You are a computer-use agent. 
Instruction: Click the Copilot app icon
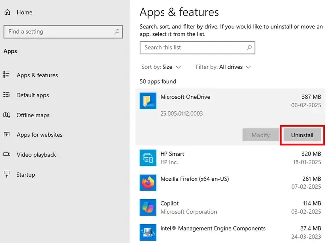click(x=148, y=207)
